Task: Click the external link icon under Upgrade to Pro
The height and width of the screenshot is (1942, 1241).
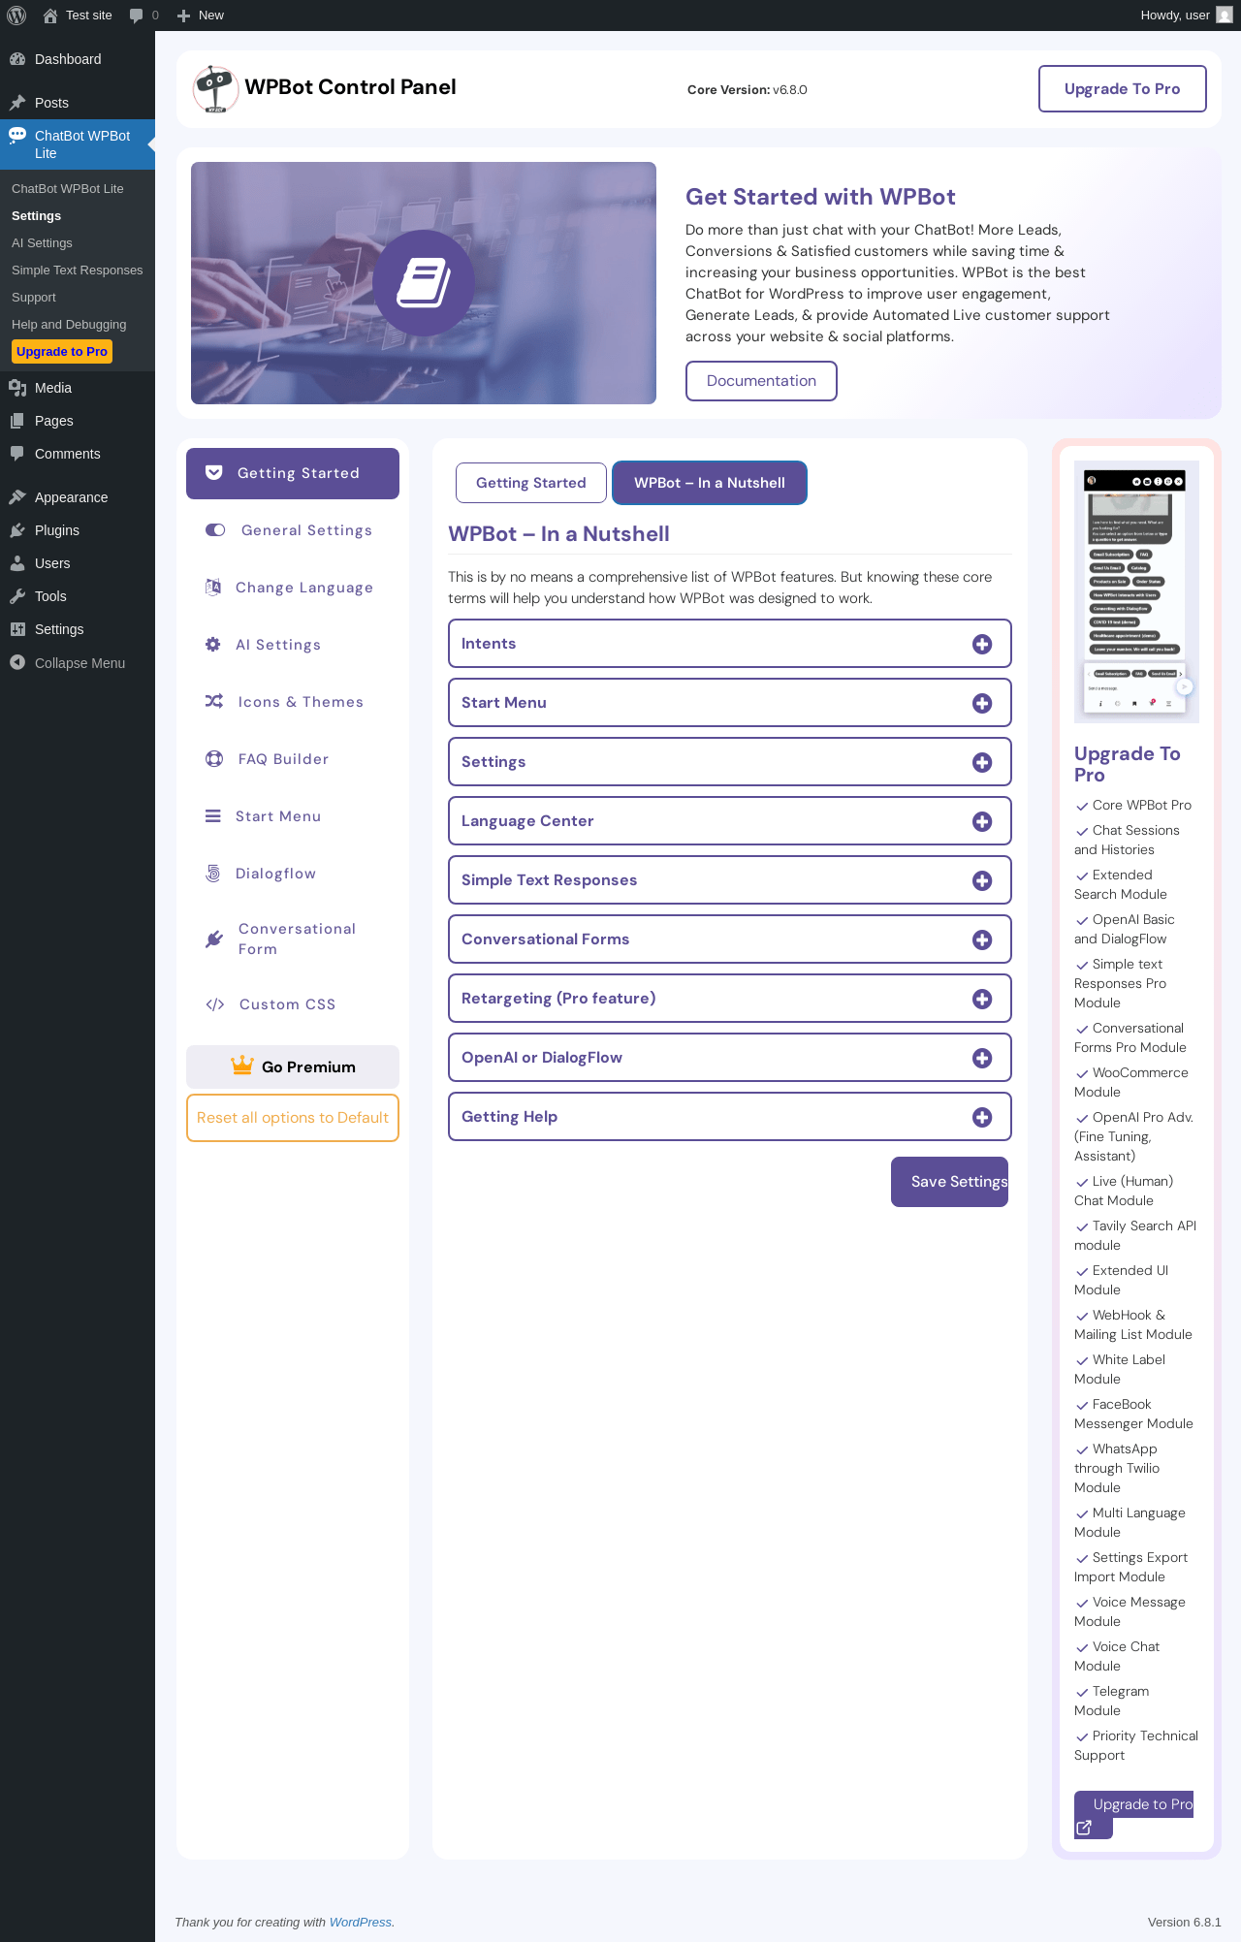Action: [x=1084, y=1828]
